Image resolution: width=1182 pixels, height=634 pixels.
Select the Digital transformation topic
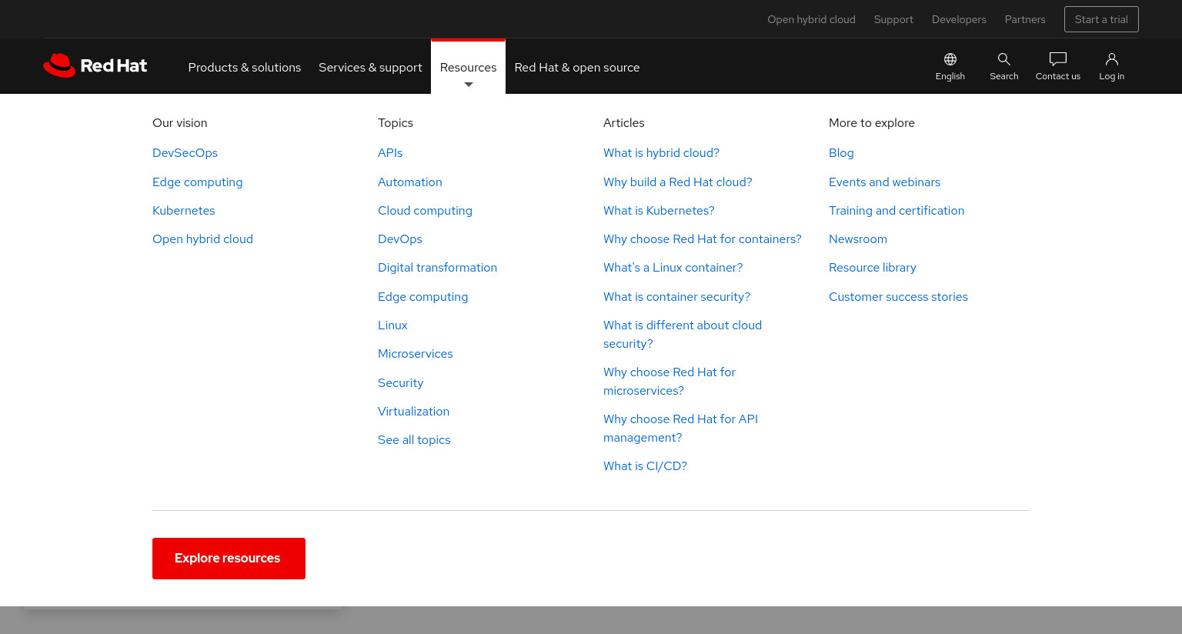pyautogui.click(x=437, y=268)
